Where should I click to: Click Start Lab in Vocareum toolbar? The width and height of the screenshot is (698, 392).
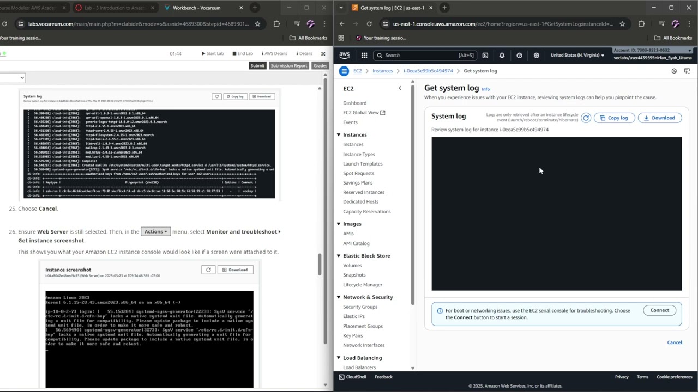click(213, 53)
